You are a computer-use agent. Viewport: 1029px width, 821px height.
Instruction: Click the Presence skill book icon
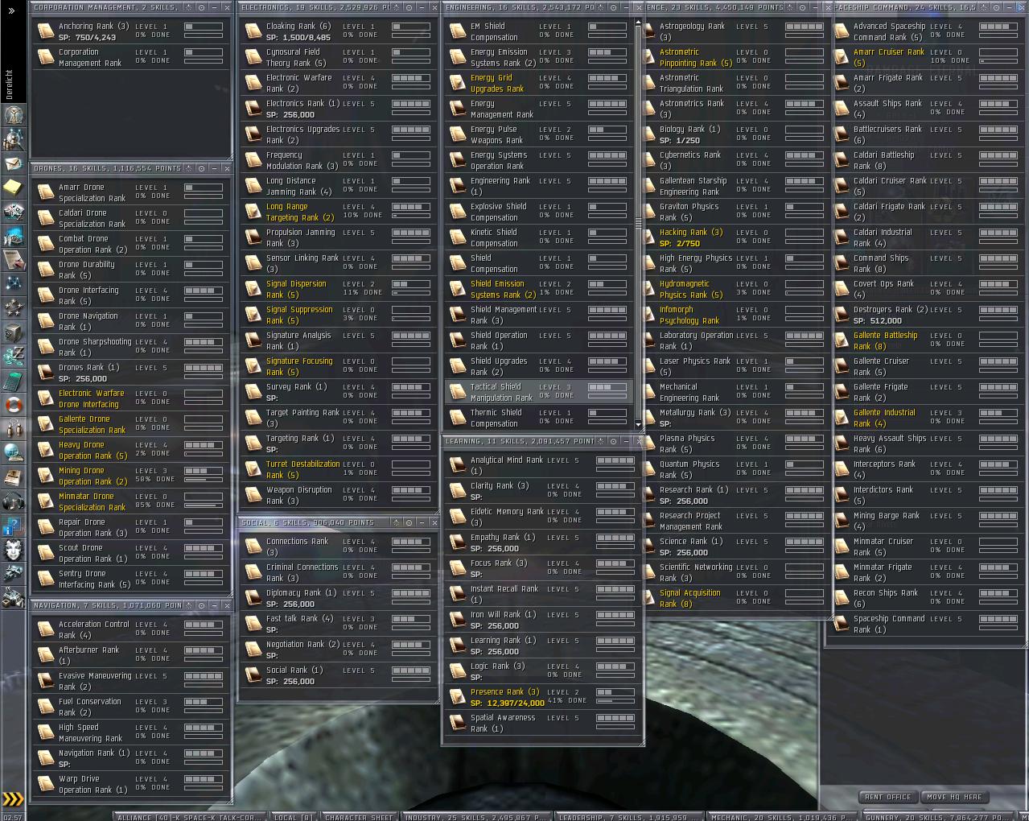tap(458, 697)
